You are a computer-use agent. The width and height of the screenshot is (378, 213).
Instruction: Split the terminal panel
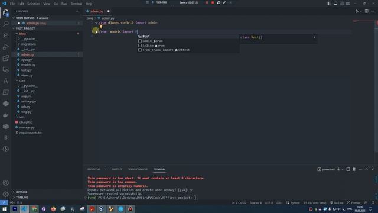coord(348,169)
